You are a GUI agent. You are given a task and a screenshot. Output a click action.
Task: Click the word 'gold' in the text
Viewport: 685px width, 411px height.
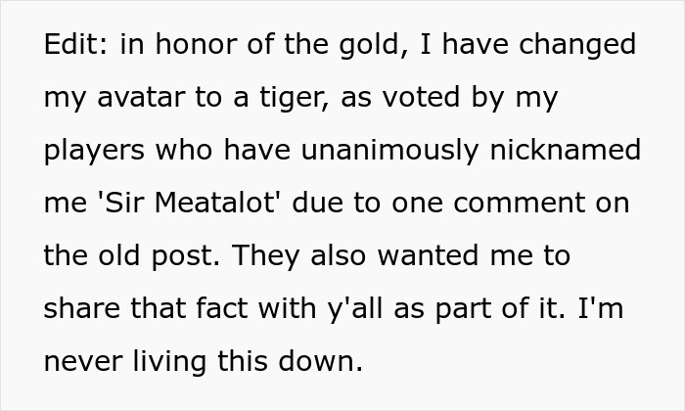click(x=349, y=46)
